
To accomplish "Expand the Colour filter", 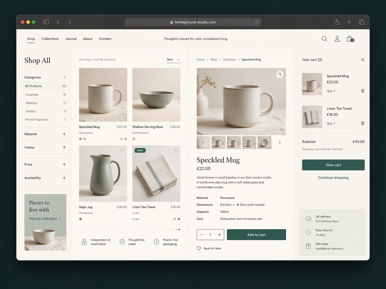I will [64, 148].
